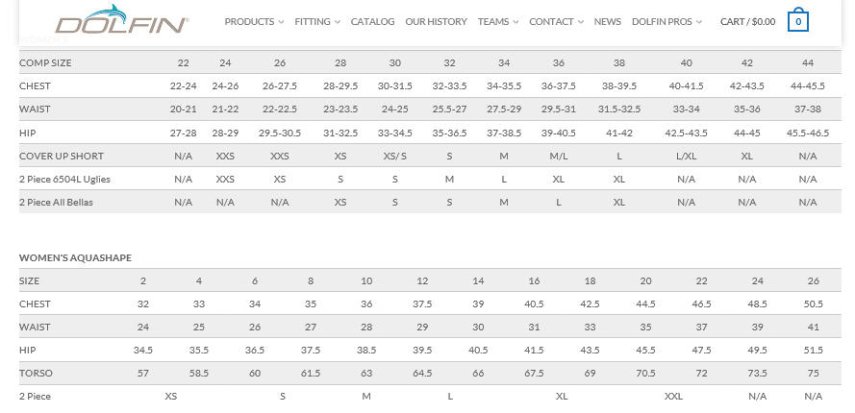855x413 pixels.
Task: Select the Dolfin Pros menu label
Action: point(662,22)
